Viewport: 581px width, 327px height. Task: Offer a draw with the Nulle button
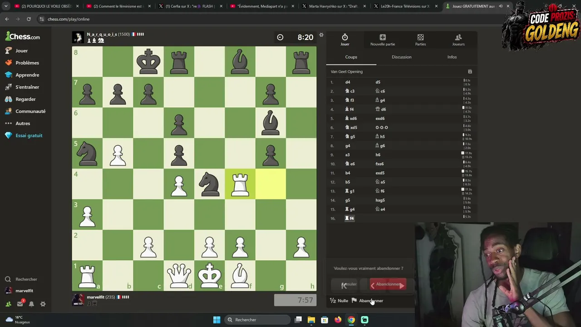339,301
